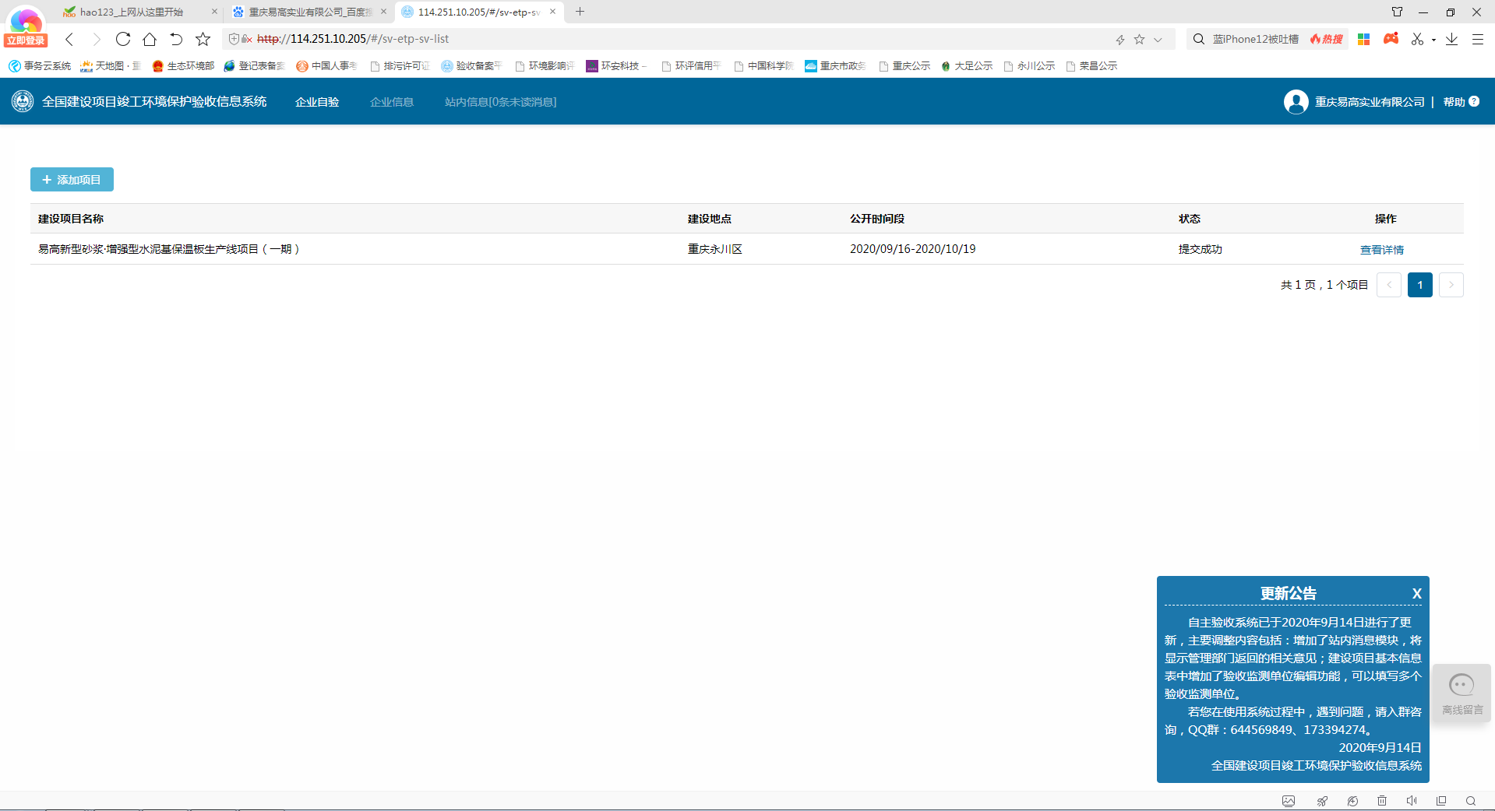Click the 重庆易高实业有限公司 account name
This screenshot has width=1495, height=811.
(x=1370, y=102)
